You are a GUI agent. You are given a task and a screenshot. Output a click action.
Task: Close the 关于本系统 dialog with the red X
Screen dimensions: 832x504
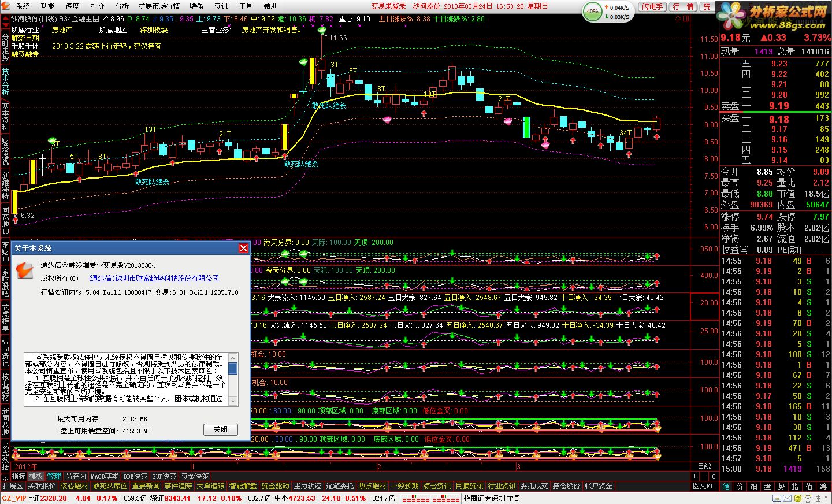coord(243,248)
